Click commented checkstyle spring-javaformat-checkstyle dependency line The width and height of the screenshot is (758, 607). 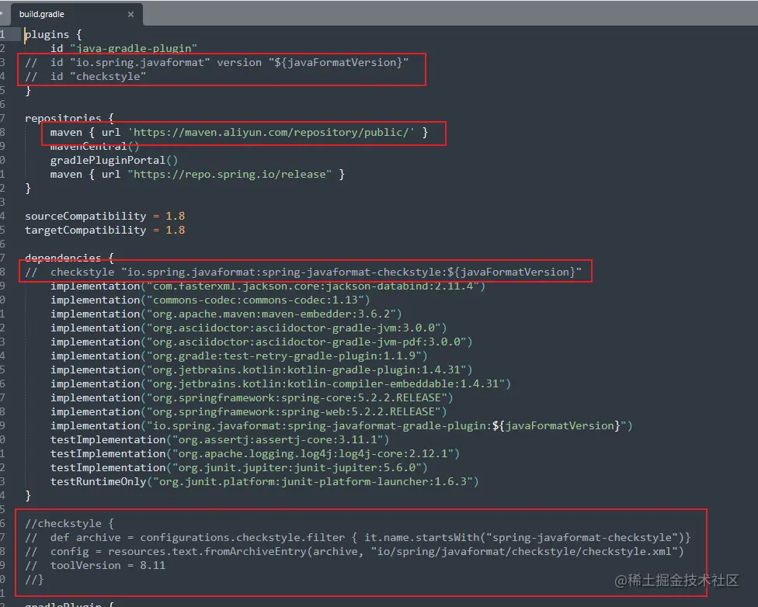tap(303, 272)
